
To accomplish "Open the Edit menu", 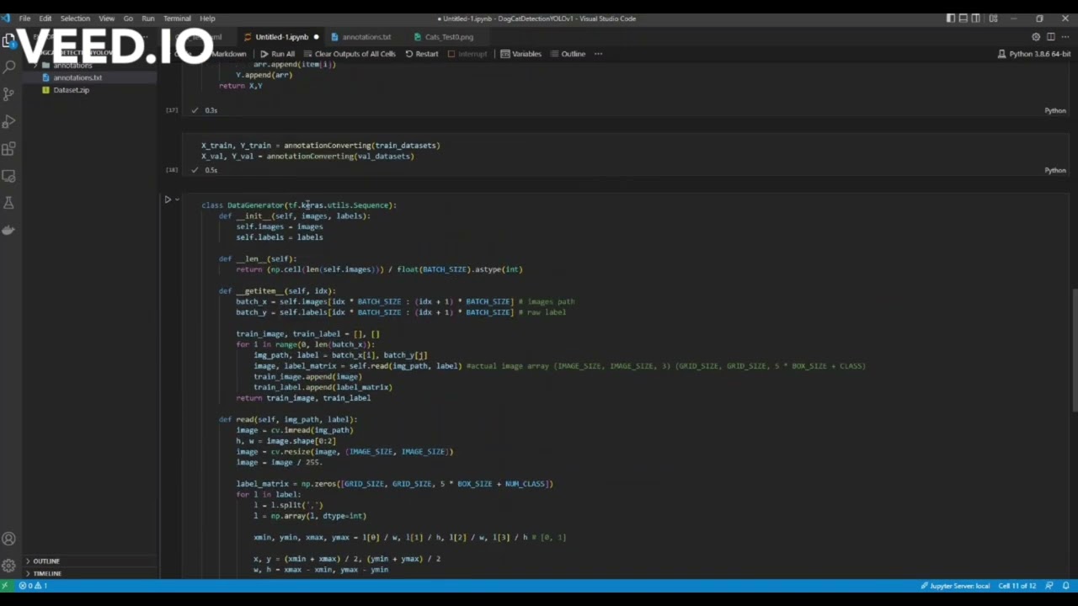I will pos(45,19).
